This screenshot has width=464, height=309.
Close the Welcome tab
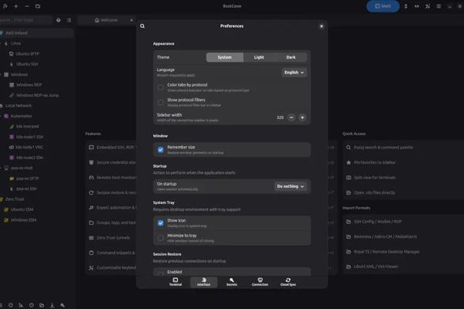coord(131,20)
